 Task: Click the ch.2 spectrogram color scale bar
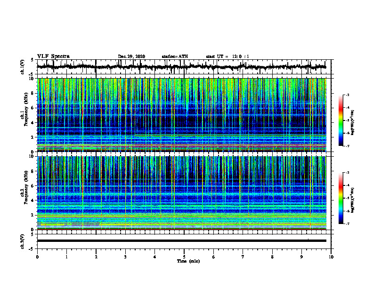tap(341, 198)
